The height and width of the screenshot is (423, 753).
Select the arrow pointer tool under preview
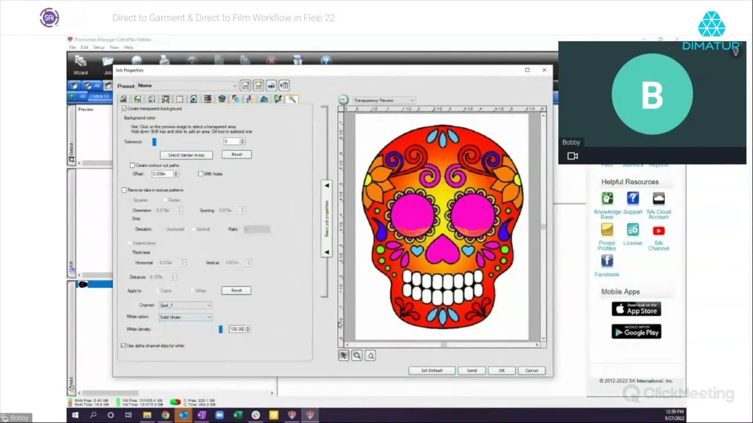(x=344, y=355)
